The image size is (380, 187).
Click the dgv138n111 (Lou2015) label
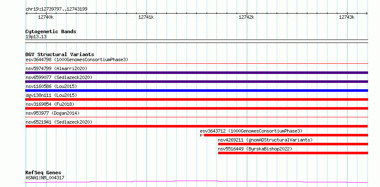coord(51,95)
